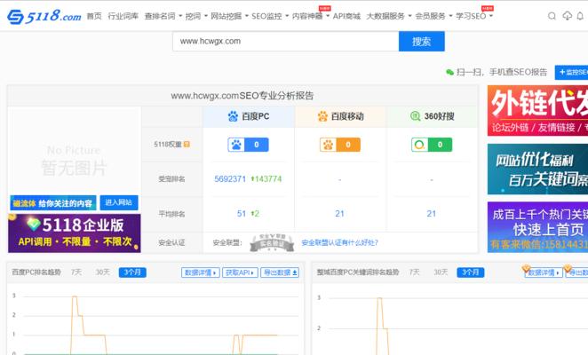This screenshot has width=588, height=355.
Task: Click the 百度PC排名趋势 chart title
Action: [36, 272]
